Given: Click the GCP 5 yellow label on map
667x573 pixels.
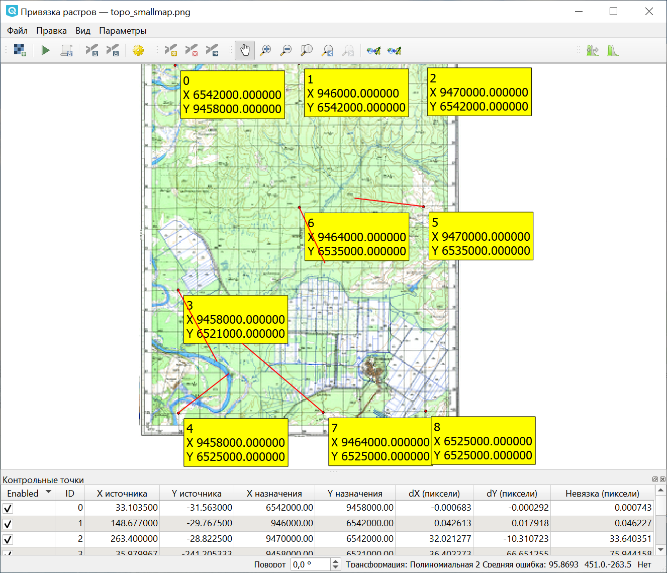Looking at the screenshot, I should pyautogui.click(x=481, y=236).
